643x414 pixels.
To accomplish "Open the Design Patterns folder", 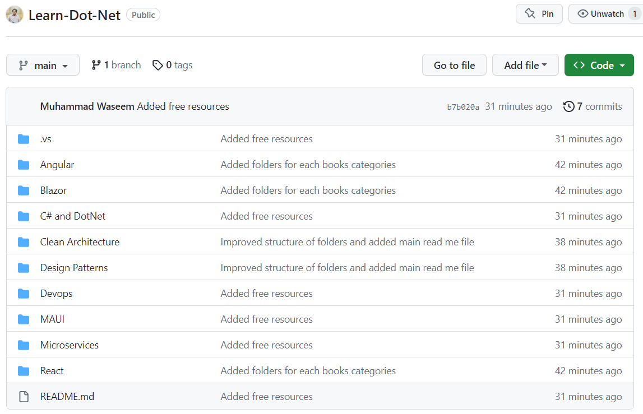I will [74, 268].
